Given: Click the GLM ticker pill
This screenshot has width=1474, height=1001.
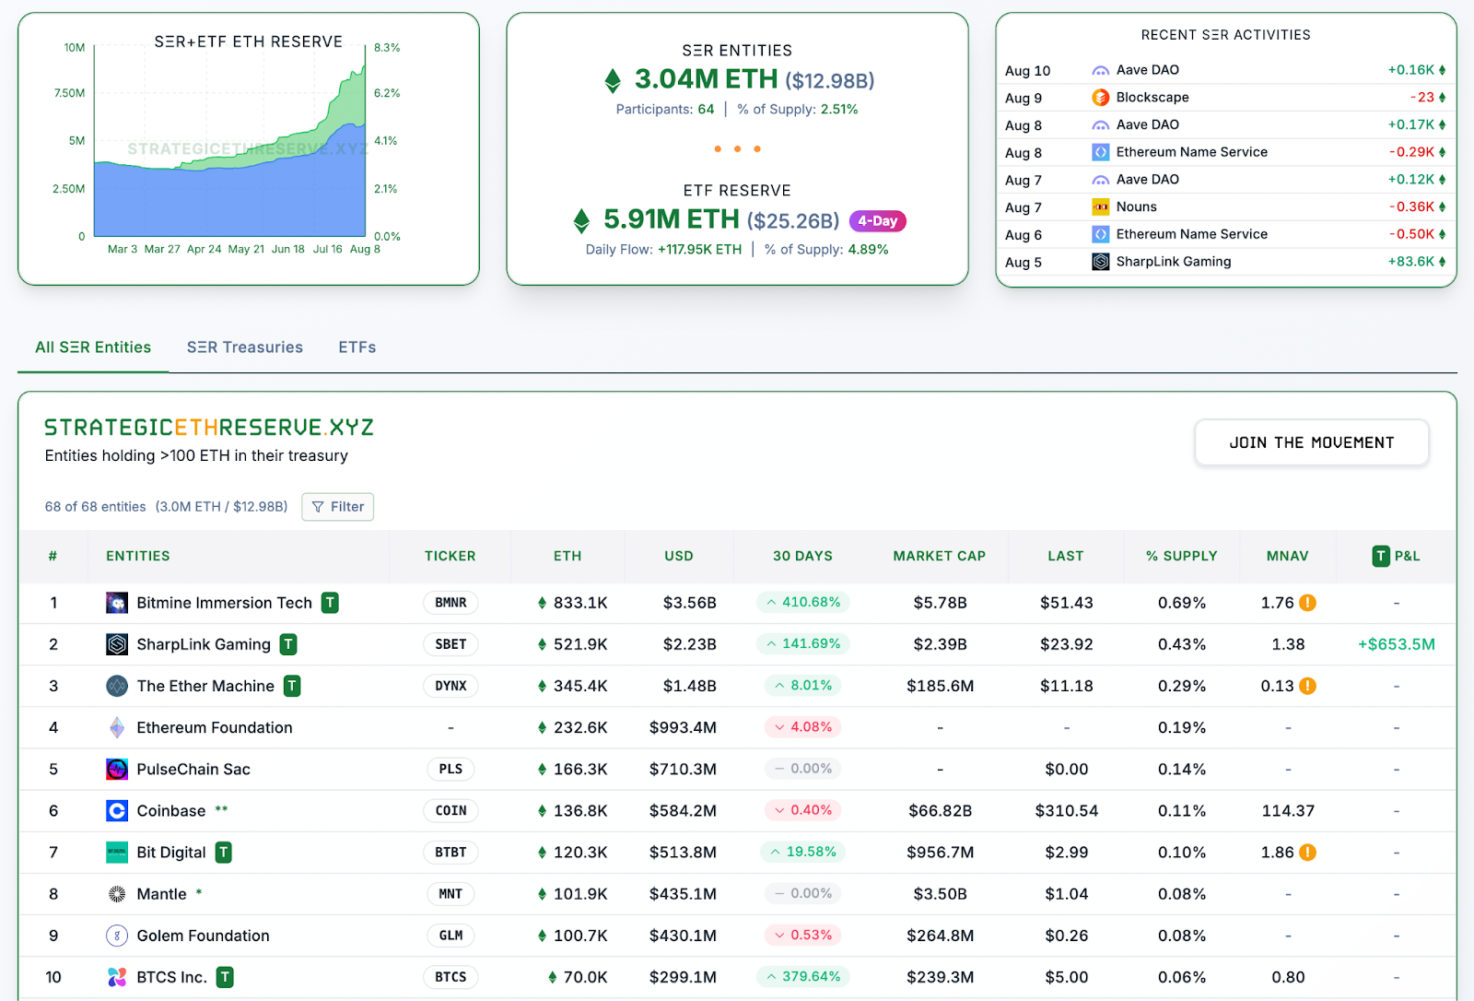Looking at the screenshot, I should click(x=450, y=936).
